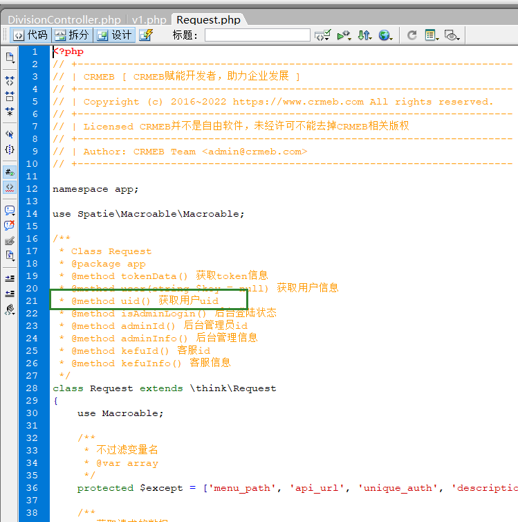Click the Indent Code icon
Viewport: 518px width, 522px height.
[x=10, y=278]
